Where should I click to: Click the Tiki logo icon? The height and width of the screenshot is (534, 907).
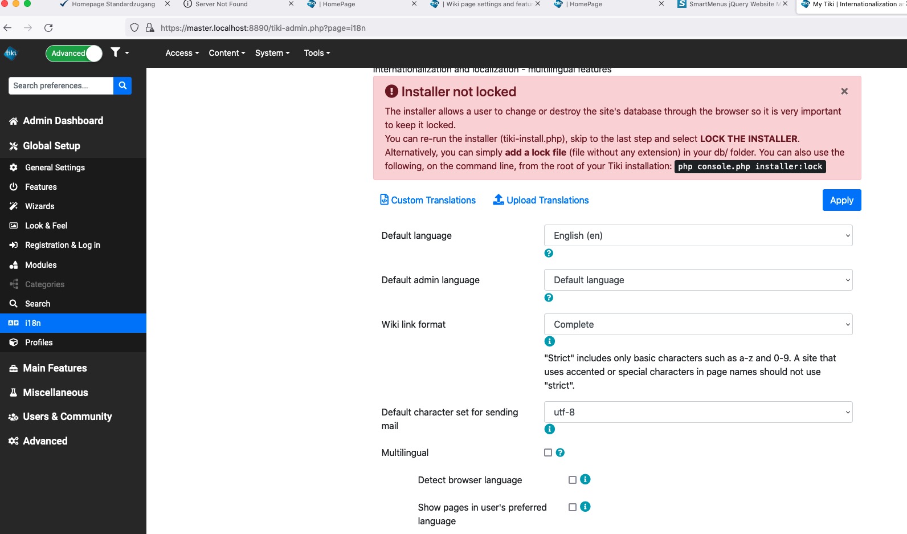point(11,53)
